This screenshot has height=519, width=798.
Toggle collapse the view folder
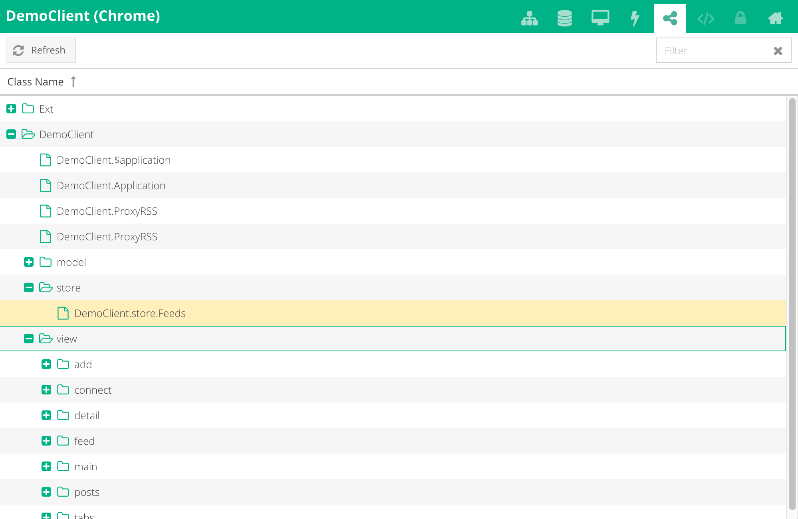pos(28,339)
